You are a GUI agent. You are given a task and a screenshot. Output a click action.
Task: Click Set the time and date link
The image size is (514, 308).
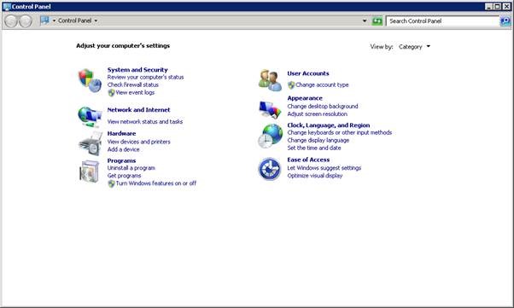pyautogui.click(x=313, y=148)
